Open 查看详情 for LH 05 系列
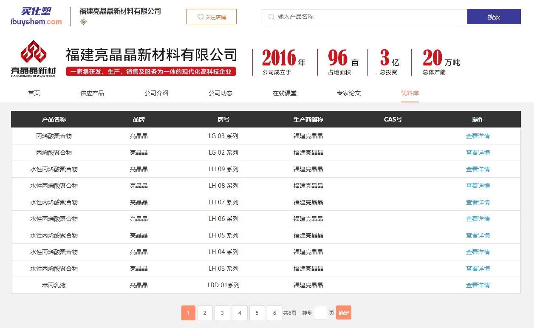 (478, 235)
